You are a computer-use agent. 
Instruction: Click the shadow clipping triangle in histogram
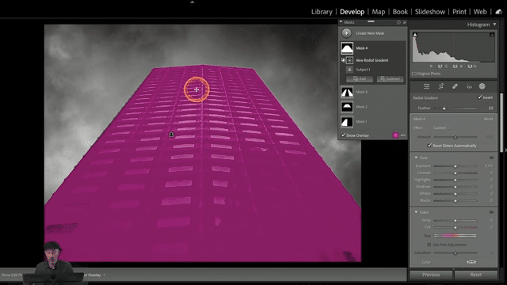415,35
